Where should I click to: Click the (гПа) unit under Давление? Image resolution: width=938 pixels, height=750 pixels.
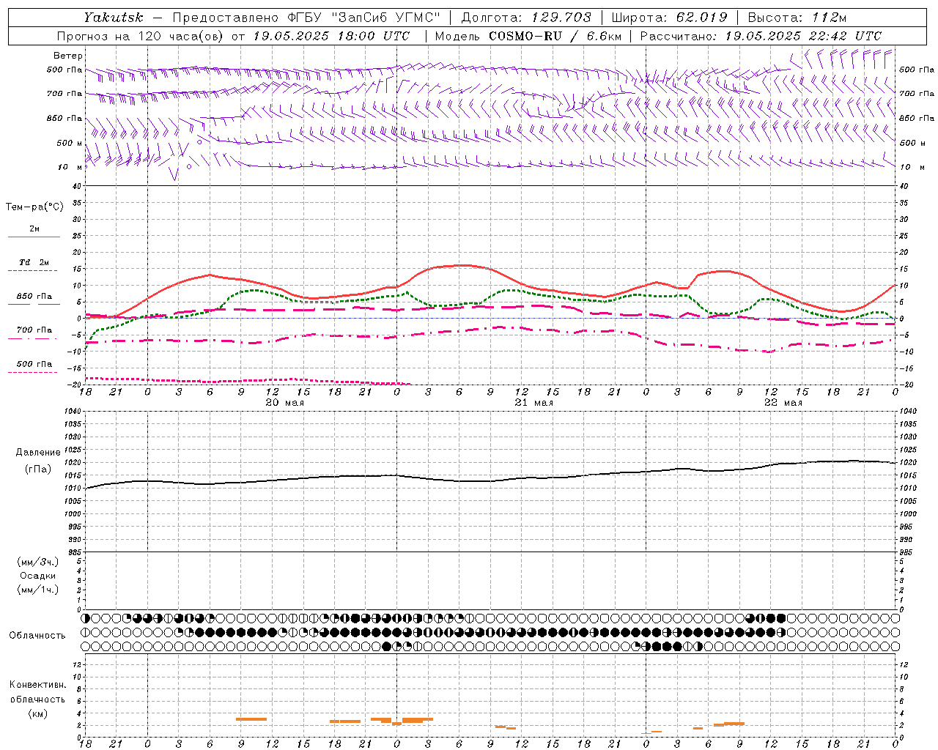pos(38,469)
